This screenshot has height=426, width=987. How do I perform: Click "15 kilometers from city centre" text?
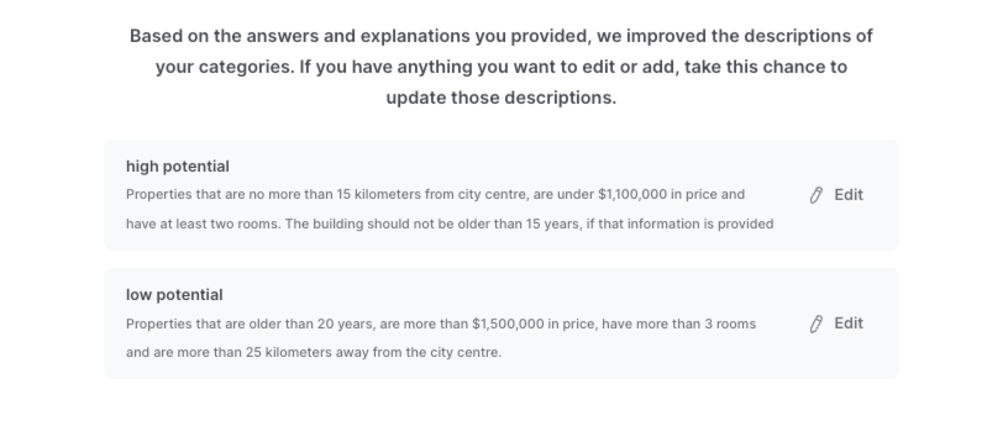point(432,194)
